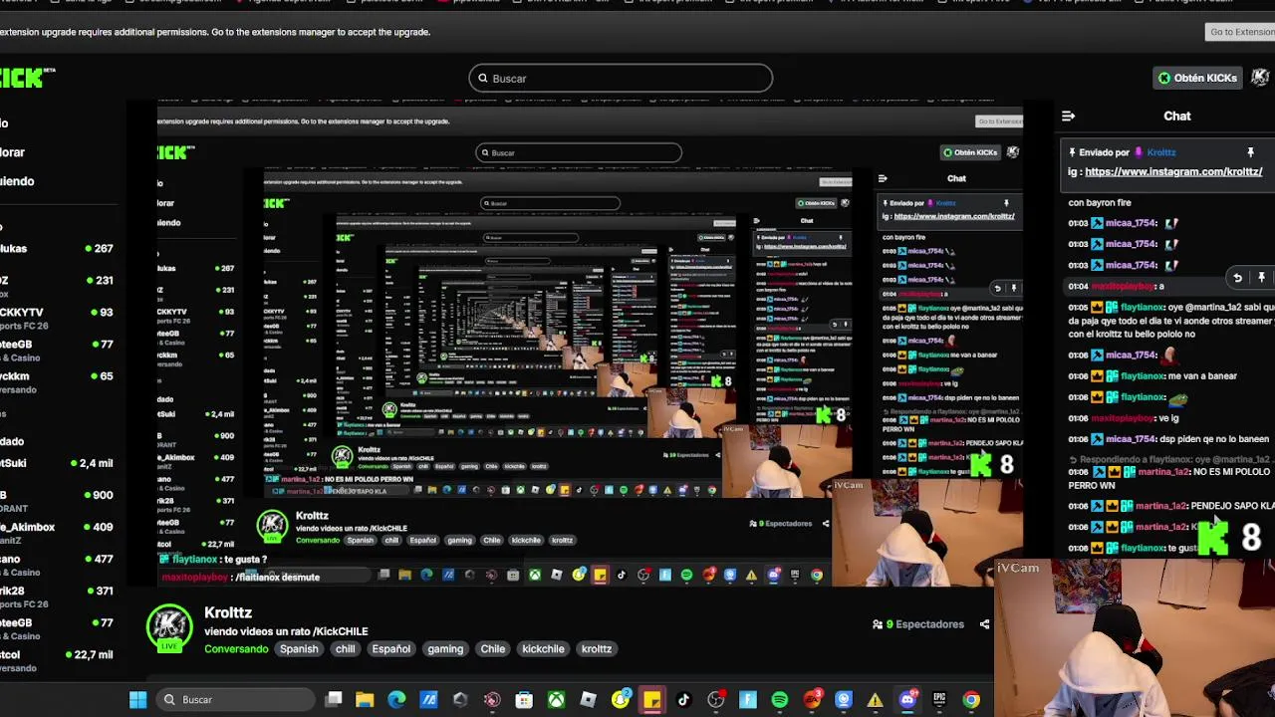Open Epic Games Launcher from taskbar
Screen dimensions: 1275x717
pos(939,700)
